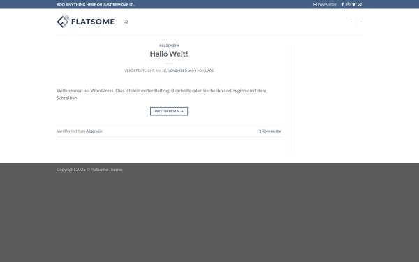Click the email envelope social icon
The width and height of the screenshot is (419, 262).
[360, 4]
